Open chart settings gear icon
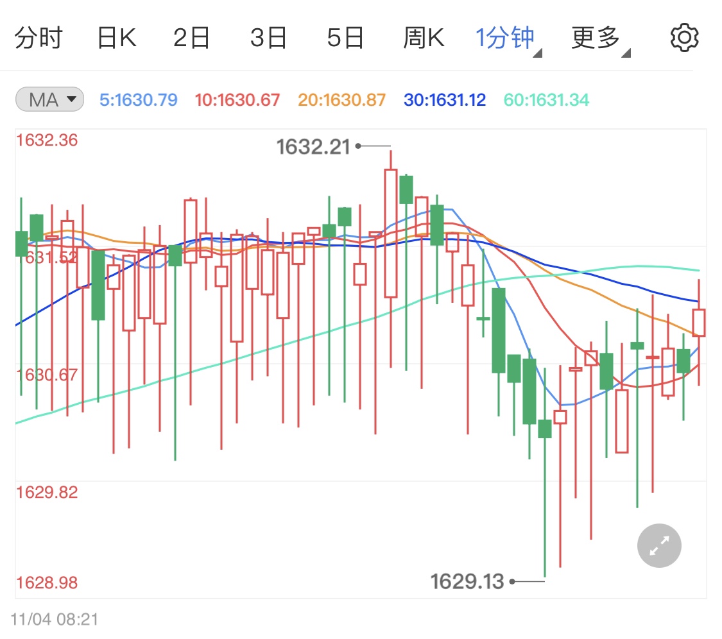 click(x=684, y=38)
